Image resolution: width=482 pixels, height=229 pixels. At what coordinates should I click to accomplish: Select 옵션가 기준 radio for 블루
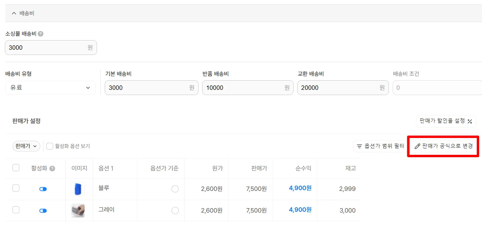(175, 189)
